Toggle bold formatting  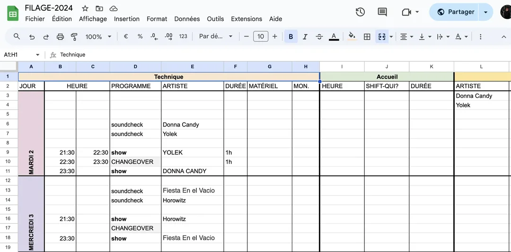(x=291, y=36)
